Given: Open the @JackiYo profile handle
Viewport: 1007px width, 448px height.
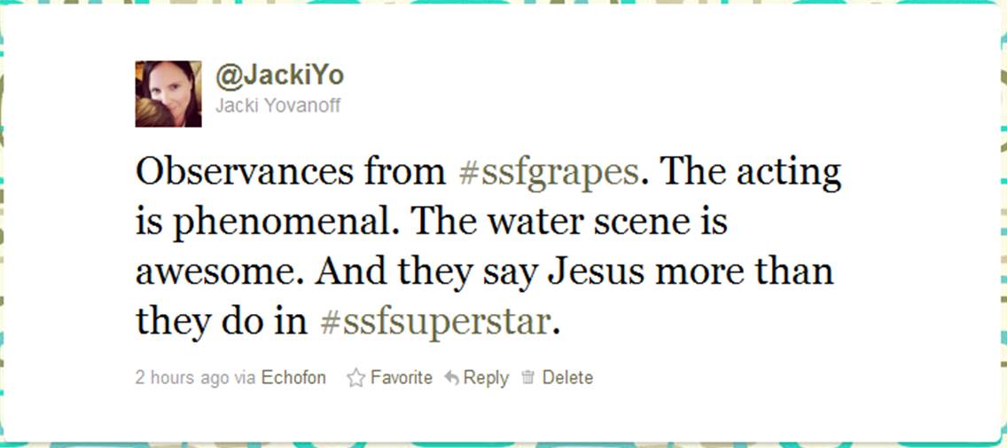Looking at the screenshot, I should [x=280, y=76].
